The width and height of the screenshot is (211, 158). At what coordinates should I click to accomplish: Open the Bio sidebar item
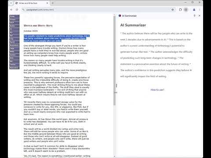15,61
